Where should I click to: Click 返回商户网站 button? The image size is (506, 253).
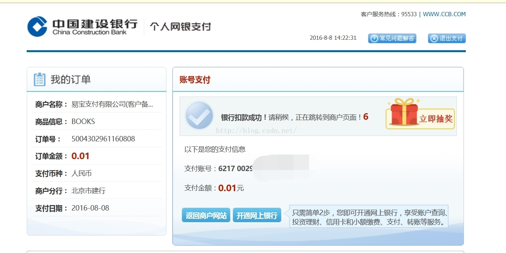206,215
